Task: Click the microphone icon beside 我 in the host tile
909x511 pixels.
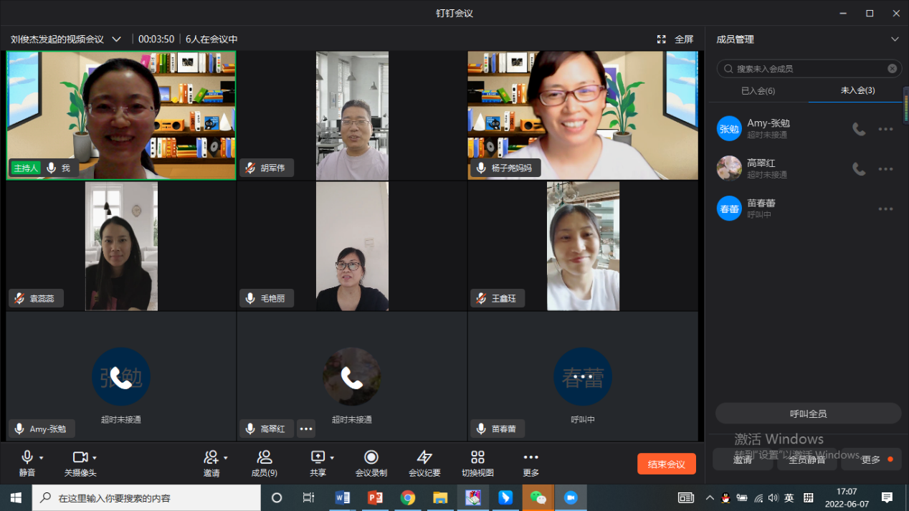Action: 51,168
